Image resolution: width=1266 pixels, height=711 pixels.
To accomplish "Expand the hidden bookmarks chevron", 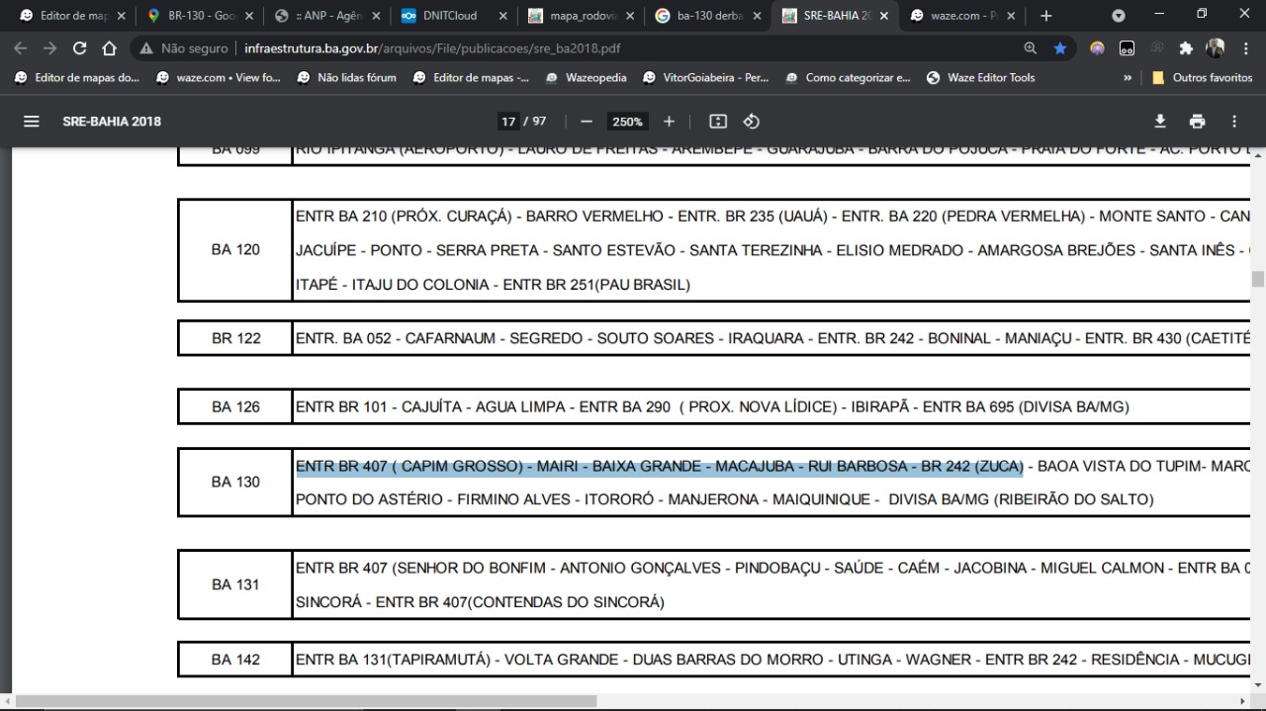I will coord(1128,78).
